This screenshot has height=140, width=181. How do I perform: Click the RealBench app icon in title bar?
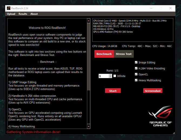(9, 8)
